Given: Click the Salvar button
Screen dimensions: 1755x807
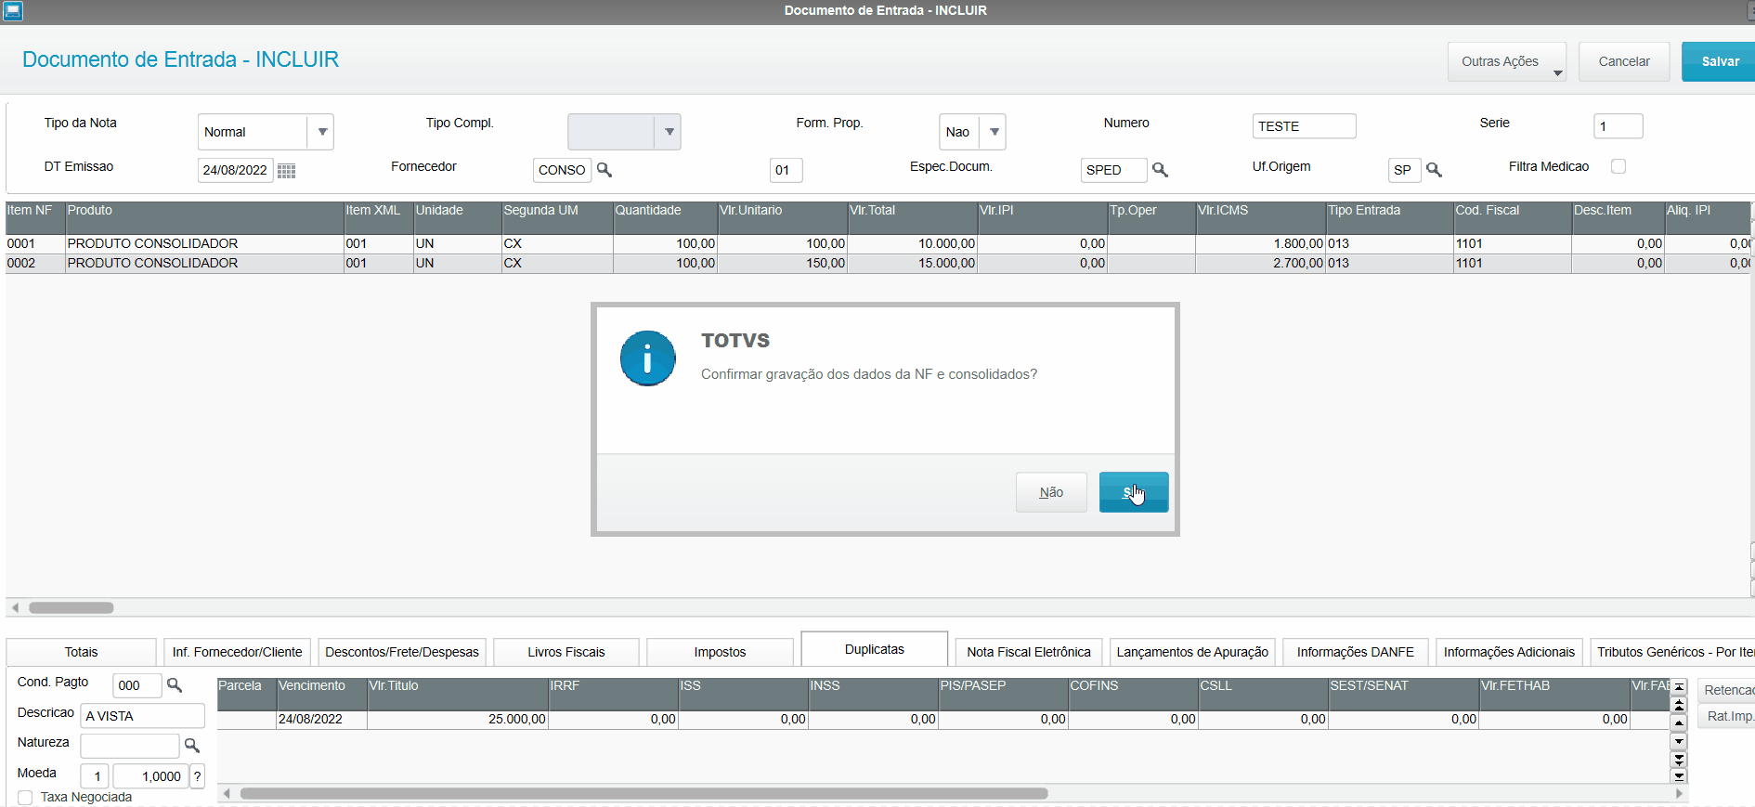Looking at the screenshot, I should 1719,62.
